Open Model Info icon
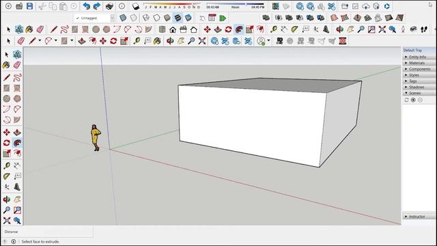 (122, 6)
